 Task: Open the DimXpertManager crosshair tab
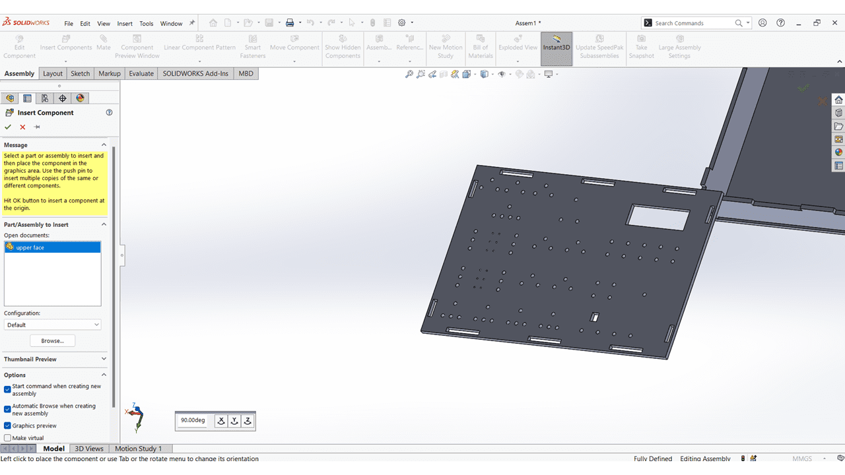pos(63,98)
